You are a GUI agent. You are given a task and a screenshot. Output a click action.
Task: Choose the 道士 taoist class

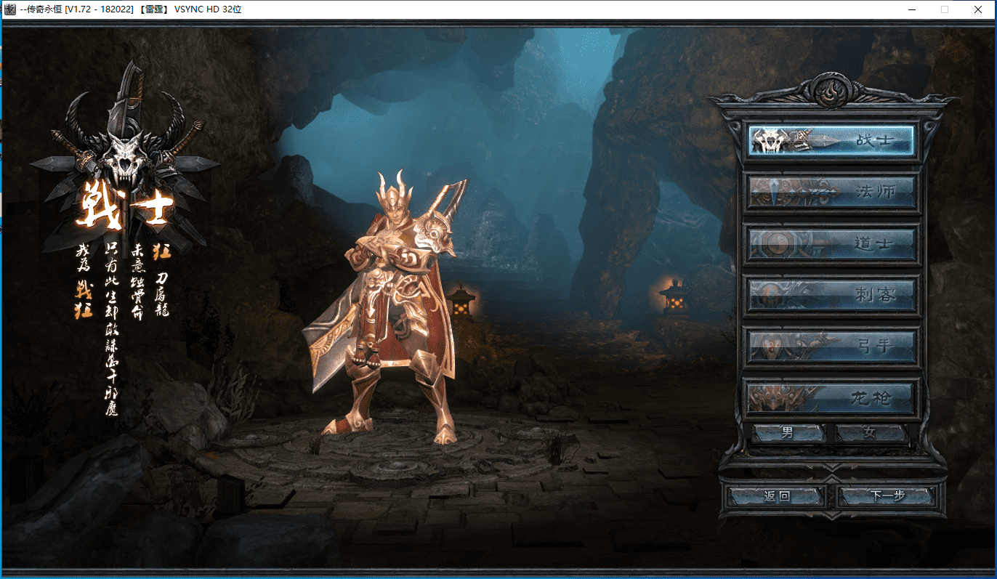pos(832,244)
